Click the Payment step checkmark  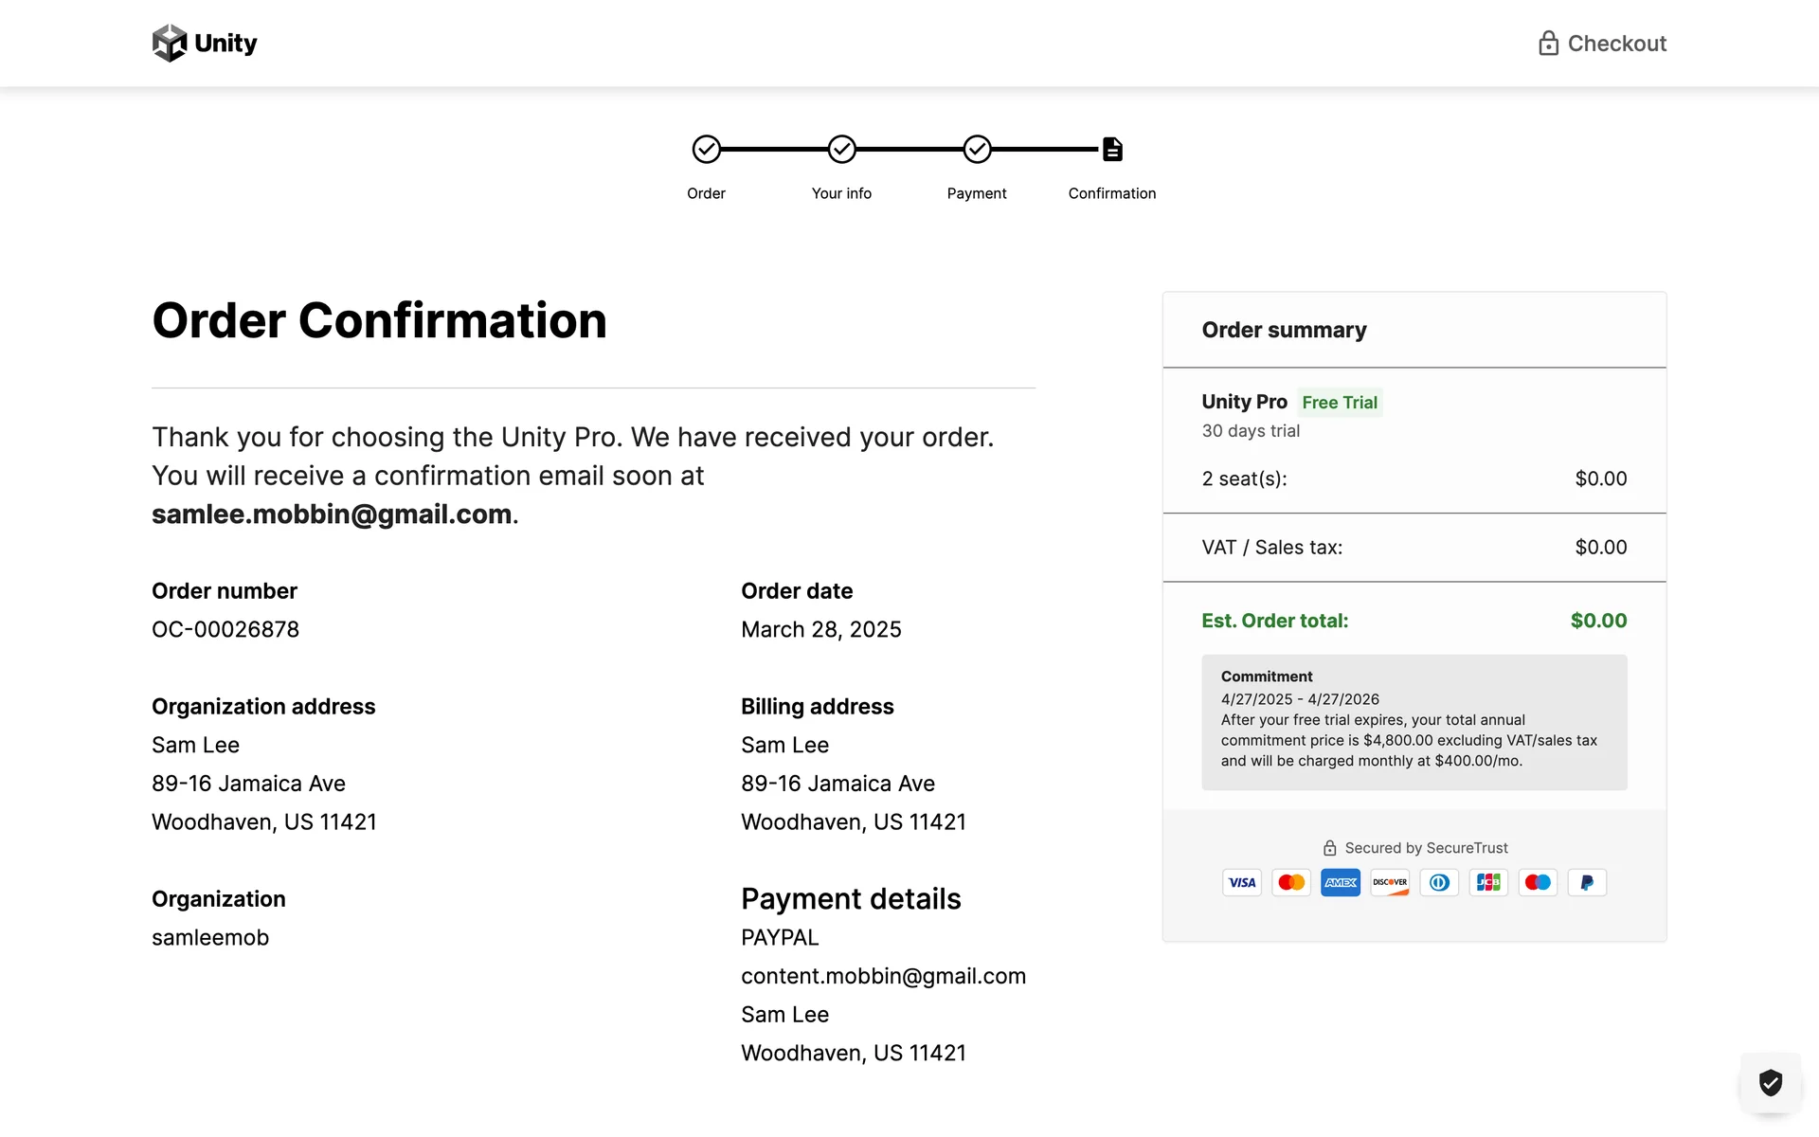[x=977, y=150]
